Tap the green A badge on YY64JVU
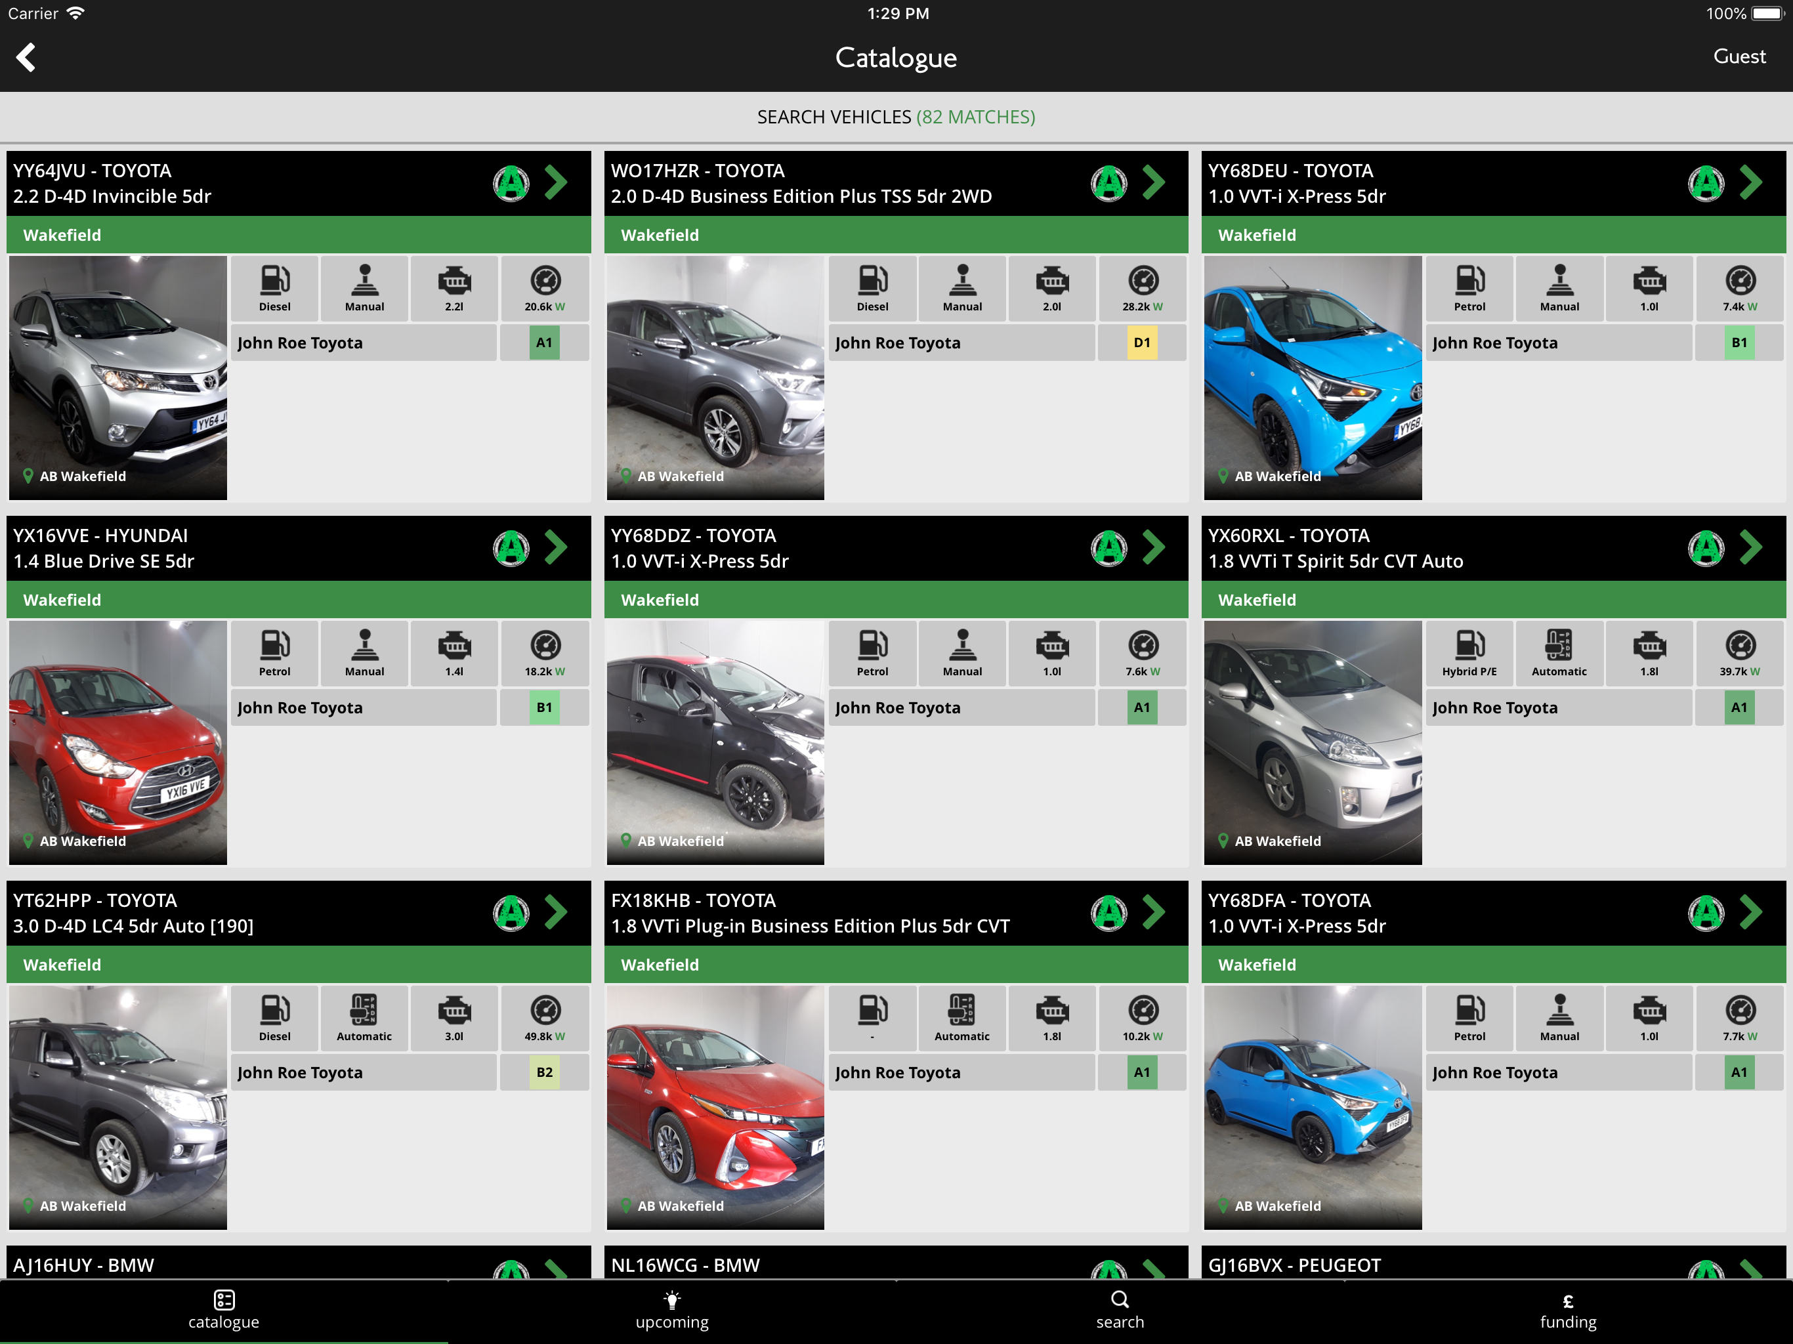The height and width of the screenshot is (1344, 1793). tap(511, 183)
